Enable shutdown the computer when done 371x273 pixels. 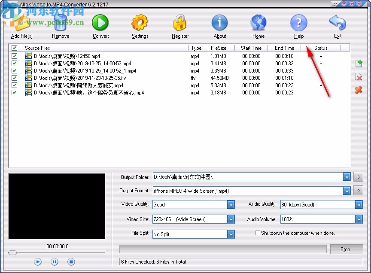257,233
